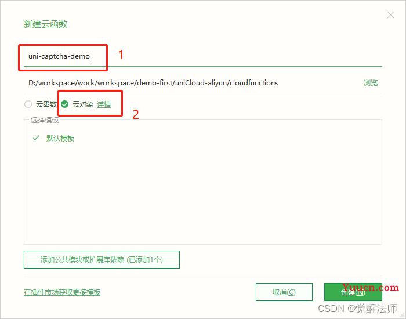
Task: Click the 创建(N) button
Action: (353, 292)
